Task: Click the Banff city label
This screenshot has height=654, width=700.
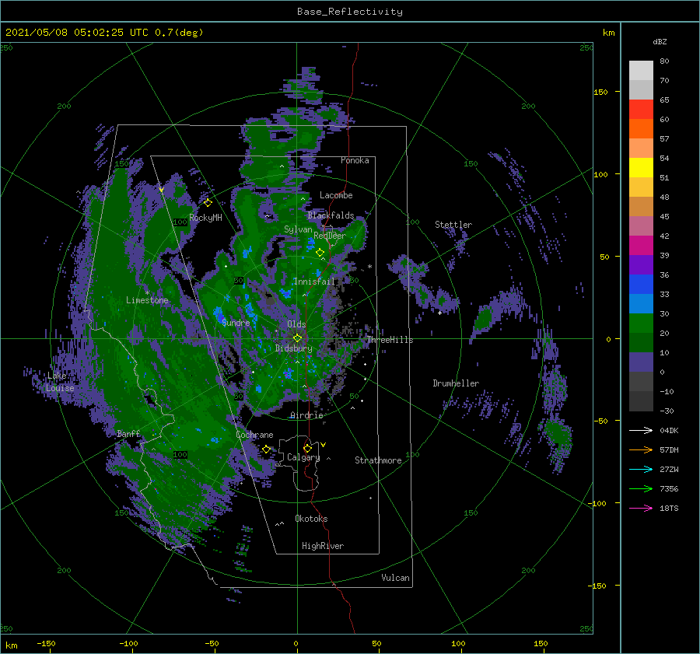Action: [128, 434]
